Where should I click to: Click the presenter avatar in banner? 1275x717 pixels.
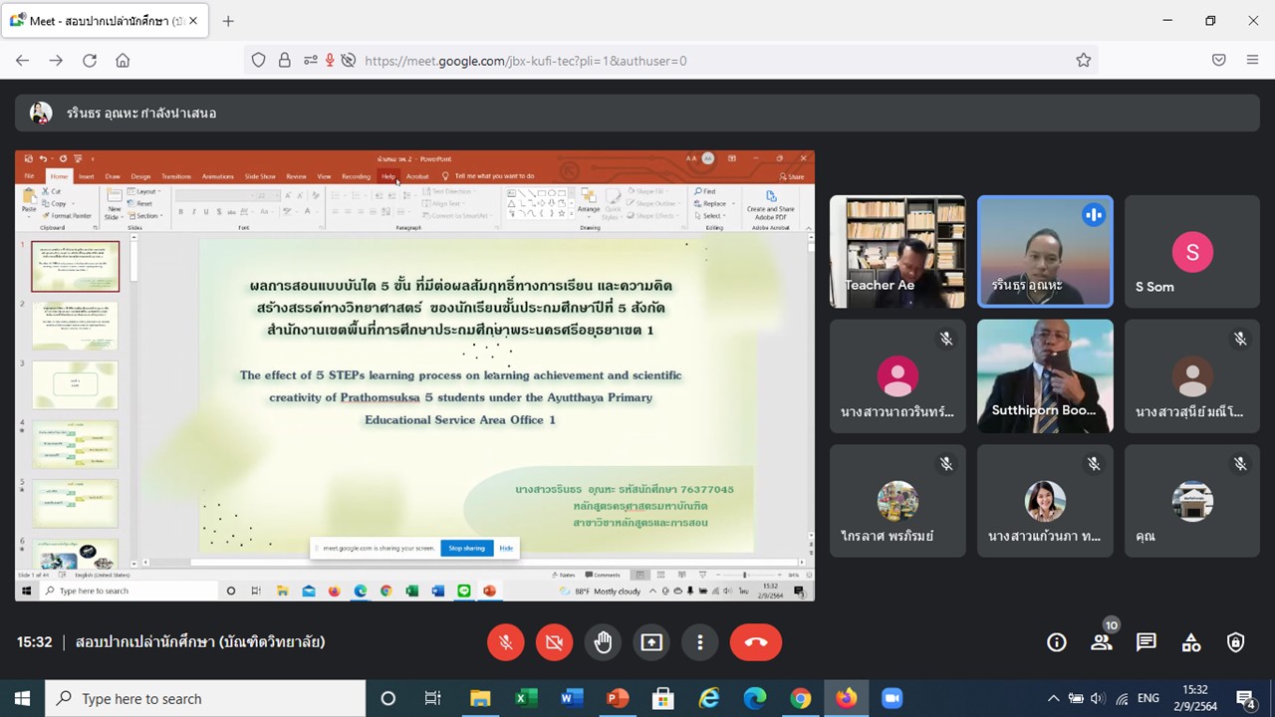pos(41,113)
